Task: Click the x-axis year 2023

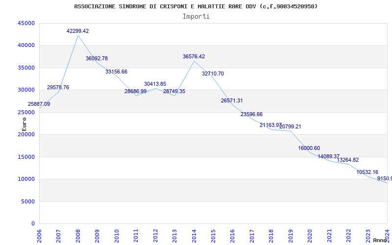Action: [x=368, y=236]
